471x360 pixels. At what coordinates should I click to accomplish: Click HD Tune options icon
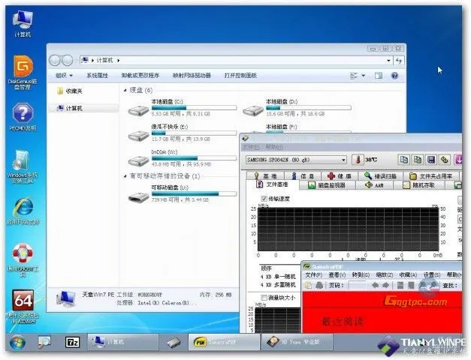(x=444, y=160)
